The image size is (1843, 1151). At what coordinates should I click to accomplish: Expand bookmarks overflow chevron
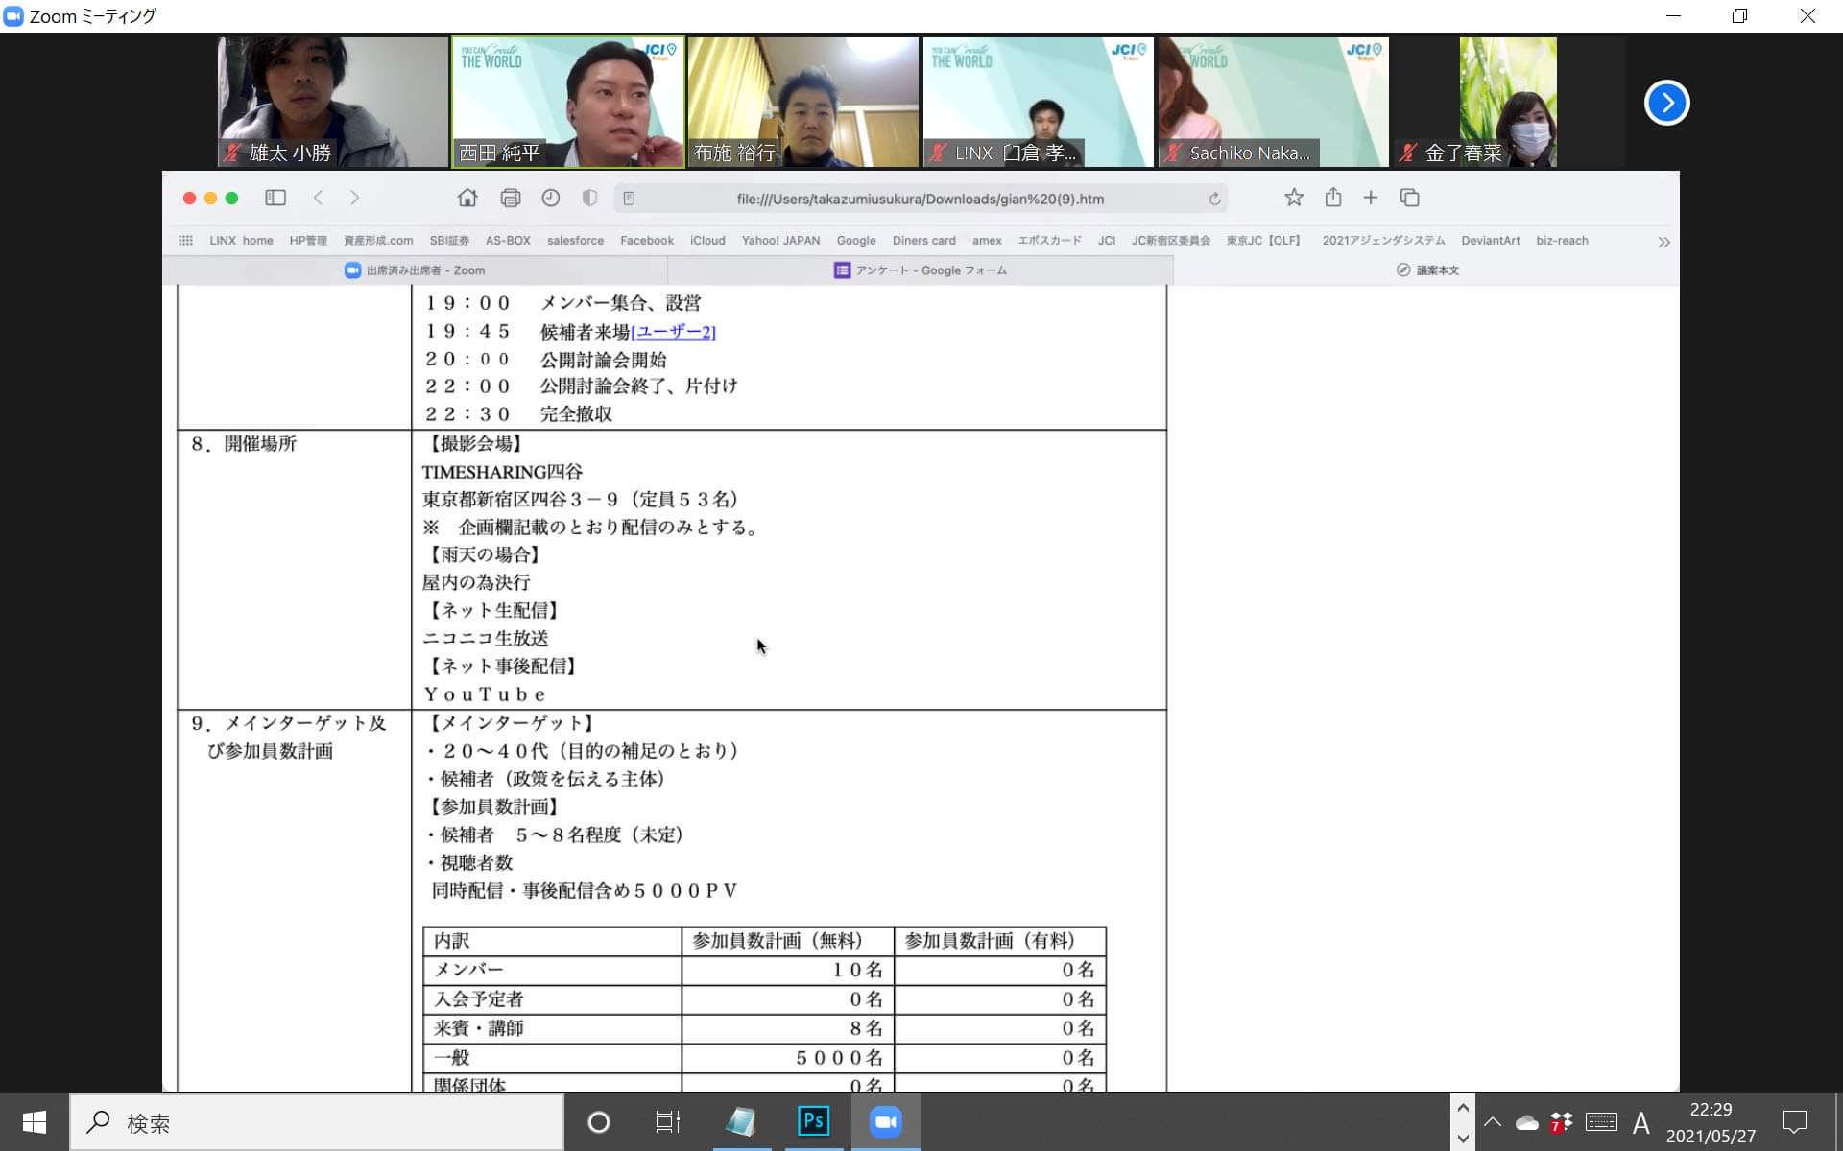[1663, 242]
